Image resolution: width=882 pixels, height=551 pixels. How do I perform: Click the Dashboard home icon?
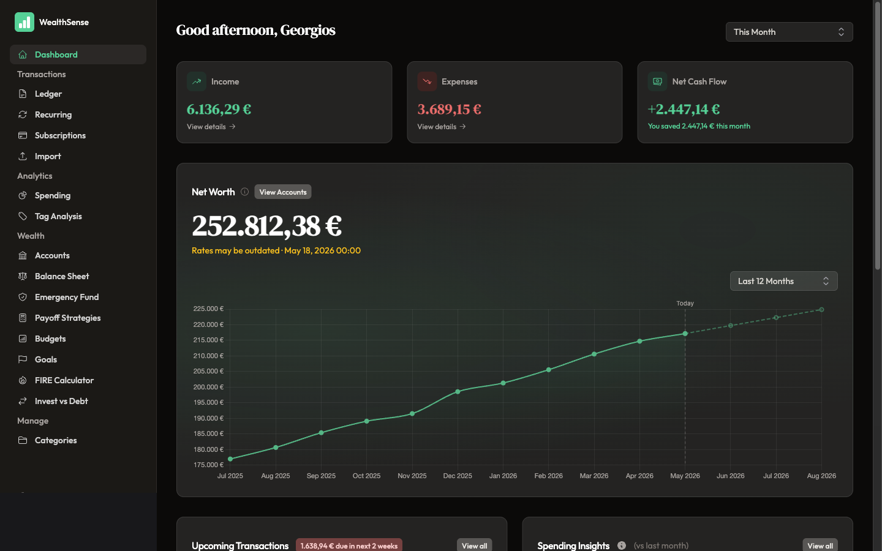click(x=23, y=54)
